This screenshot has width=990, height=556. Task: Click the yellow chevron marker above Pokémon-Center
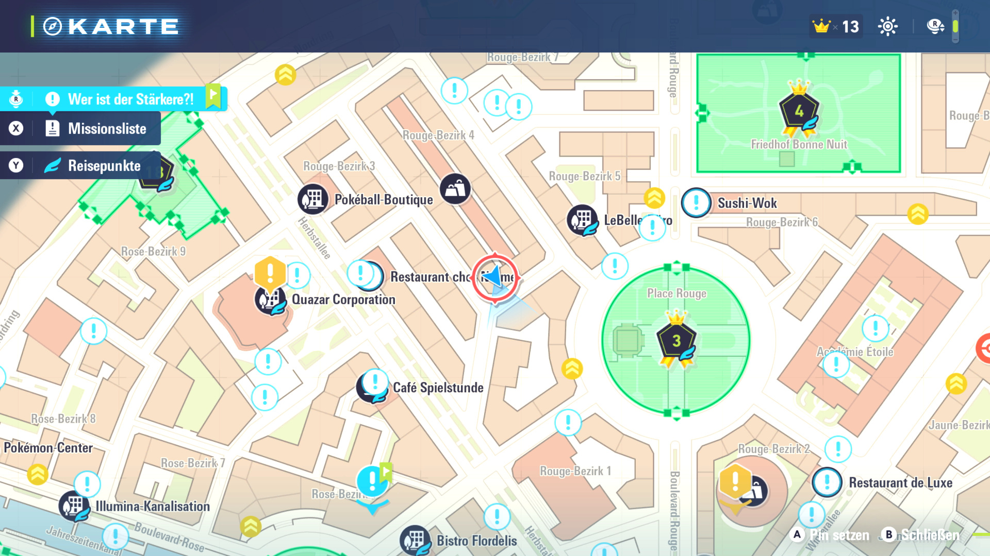38,474
